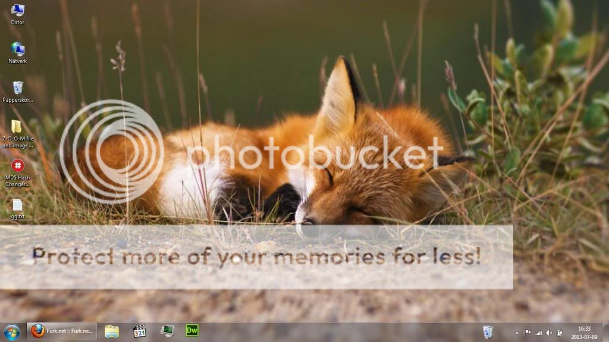
Task: Expand hidden system tray icons
Action: click(x=516, y=332)
